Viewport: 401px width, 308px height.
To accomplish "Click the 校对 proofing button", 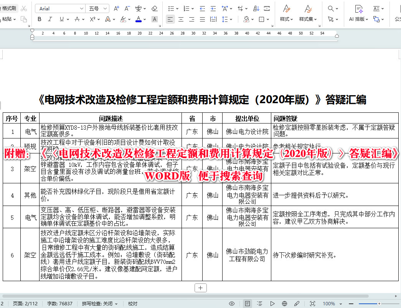I will [x=132, y=303].
